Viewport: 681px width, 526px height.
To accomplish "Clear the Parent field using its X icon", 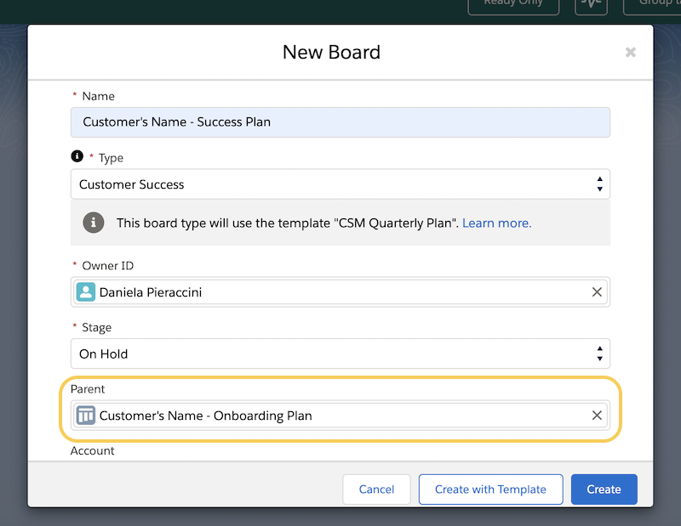I will click(597, 416).
